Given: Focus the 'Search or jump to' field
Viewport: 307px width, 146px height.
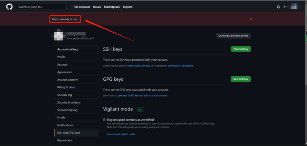Looking at the screenshot, I should pyautogui.click(x=43, y=7).
